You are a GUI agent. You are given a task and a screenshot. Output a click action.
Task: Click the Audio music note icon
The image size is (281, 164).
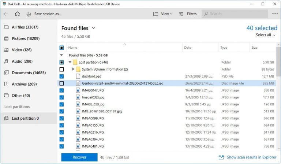click(x=6, y=61)
